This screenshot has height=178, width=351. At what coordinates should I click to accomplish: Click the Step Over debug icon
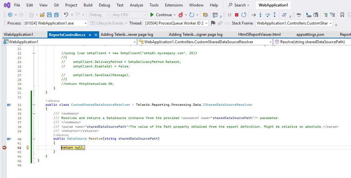[267, 15]
